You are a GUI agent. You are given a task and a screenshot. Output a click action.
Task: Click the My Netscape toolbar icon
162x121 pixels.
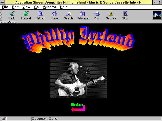tap(83, 15)
